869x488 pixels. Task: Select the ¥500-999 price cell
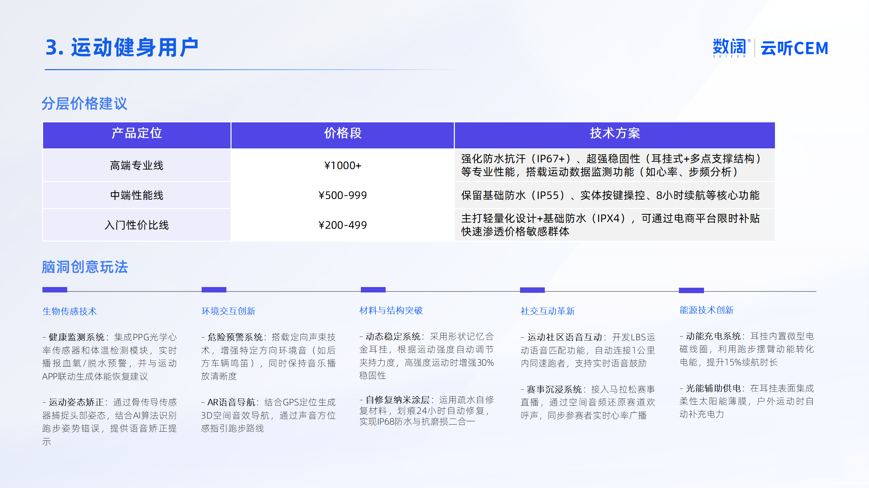pyautogui.click(x=343, y=195)
